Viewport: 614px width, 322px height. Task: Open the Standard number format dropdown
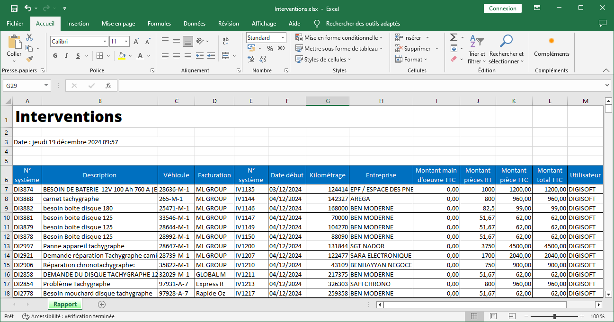(x=283, y=37)
